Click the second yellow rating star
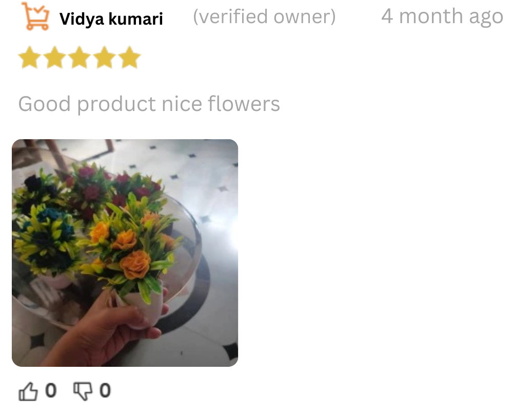The height and width of the screenshot is (411, 513). coord(55,58)
